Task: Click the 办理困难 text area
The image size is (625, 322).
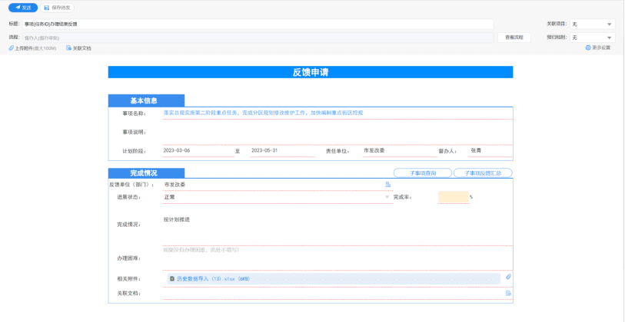Action: click(x=337, y=258)
